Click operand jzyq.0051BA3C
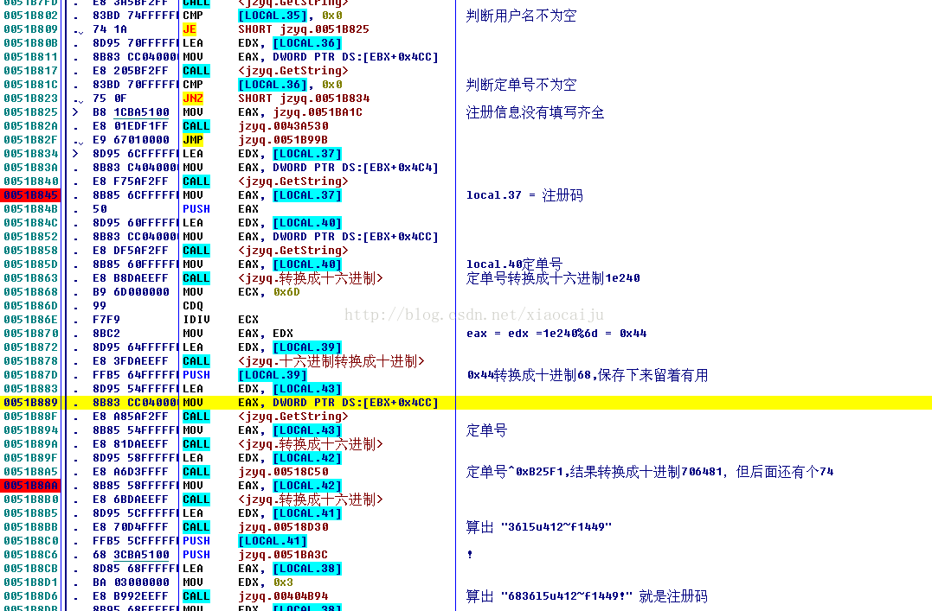This screenshot has width=932, height=611. [x=282, y=555]
